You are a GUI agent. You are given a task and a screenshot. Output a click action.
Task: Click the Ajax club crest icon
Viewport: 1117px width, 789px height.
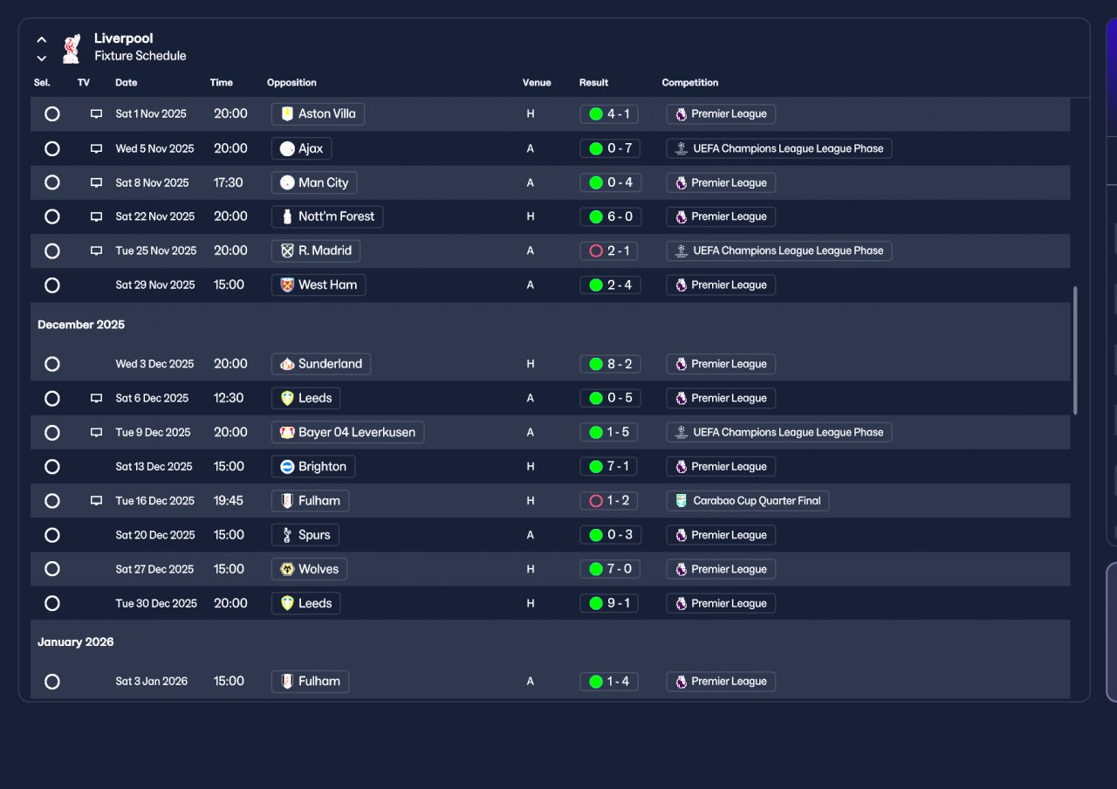(x=287, y=148)
